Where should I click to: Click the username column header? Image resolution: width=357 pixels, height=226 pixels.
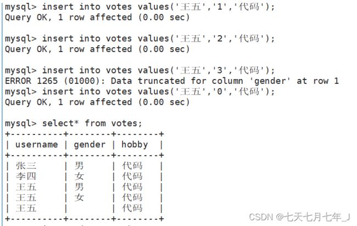37,145
